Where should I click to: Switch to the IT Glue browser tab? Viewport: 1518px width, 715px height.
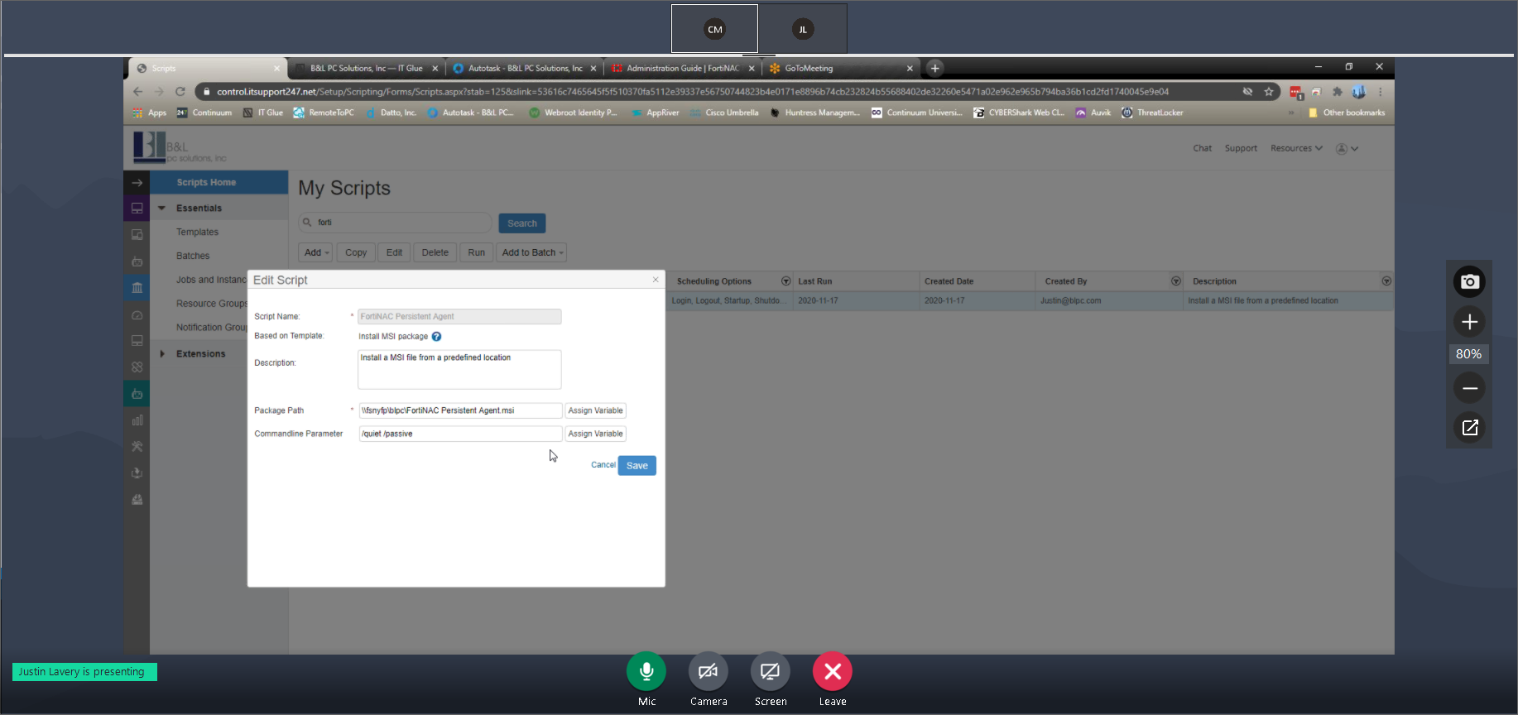[x=367, y=69]
